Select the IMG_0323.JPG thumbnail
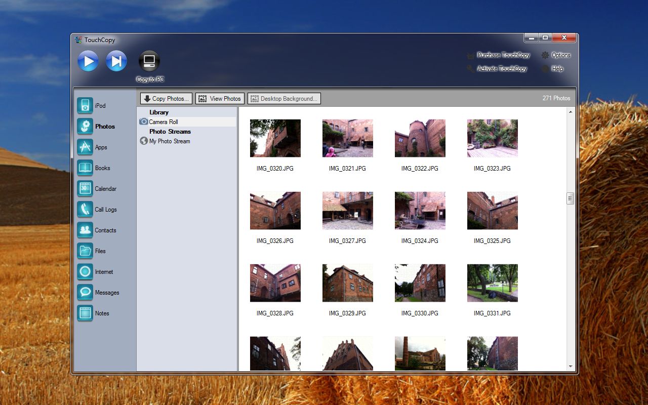Screen dimensions: 648x405 493,138
